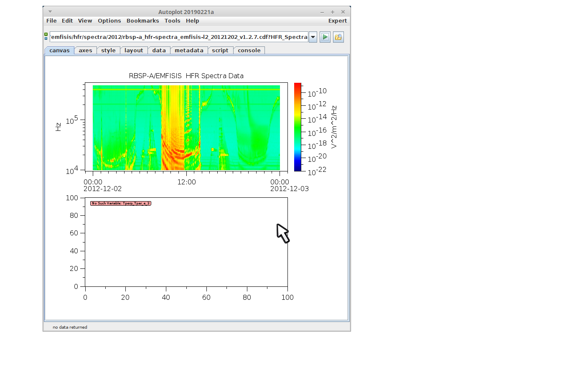Click the spectrogram color bar

(298, 127)
